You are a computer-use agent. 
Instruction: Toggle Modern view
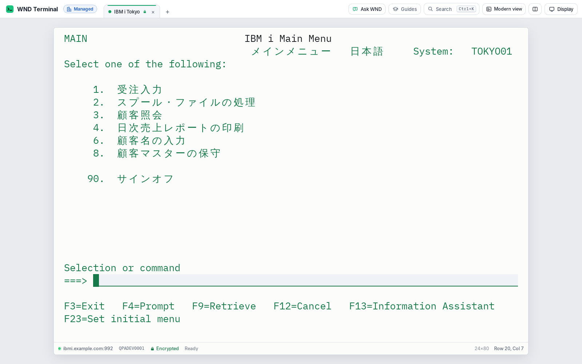pyautogui.click(x=504, y=9)
